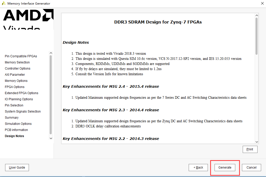
Task: Click heading 'Key Enhancements for MIG 2.3 - 2014.4 release'
Action: [111, 110]
